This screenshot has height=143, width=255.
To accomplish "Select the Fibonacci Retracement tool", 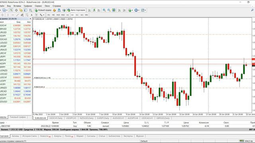I will coord(27,15).
